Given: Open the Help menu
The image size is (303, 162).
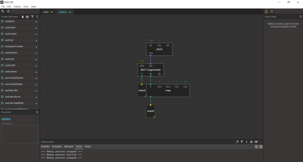Looking at the screenshot, I should (33, 6).
